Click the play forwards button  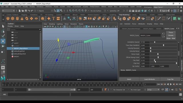[x=171, y=84]
